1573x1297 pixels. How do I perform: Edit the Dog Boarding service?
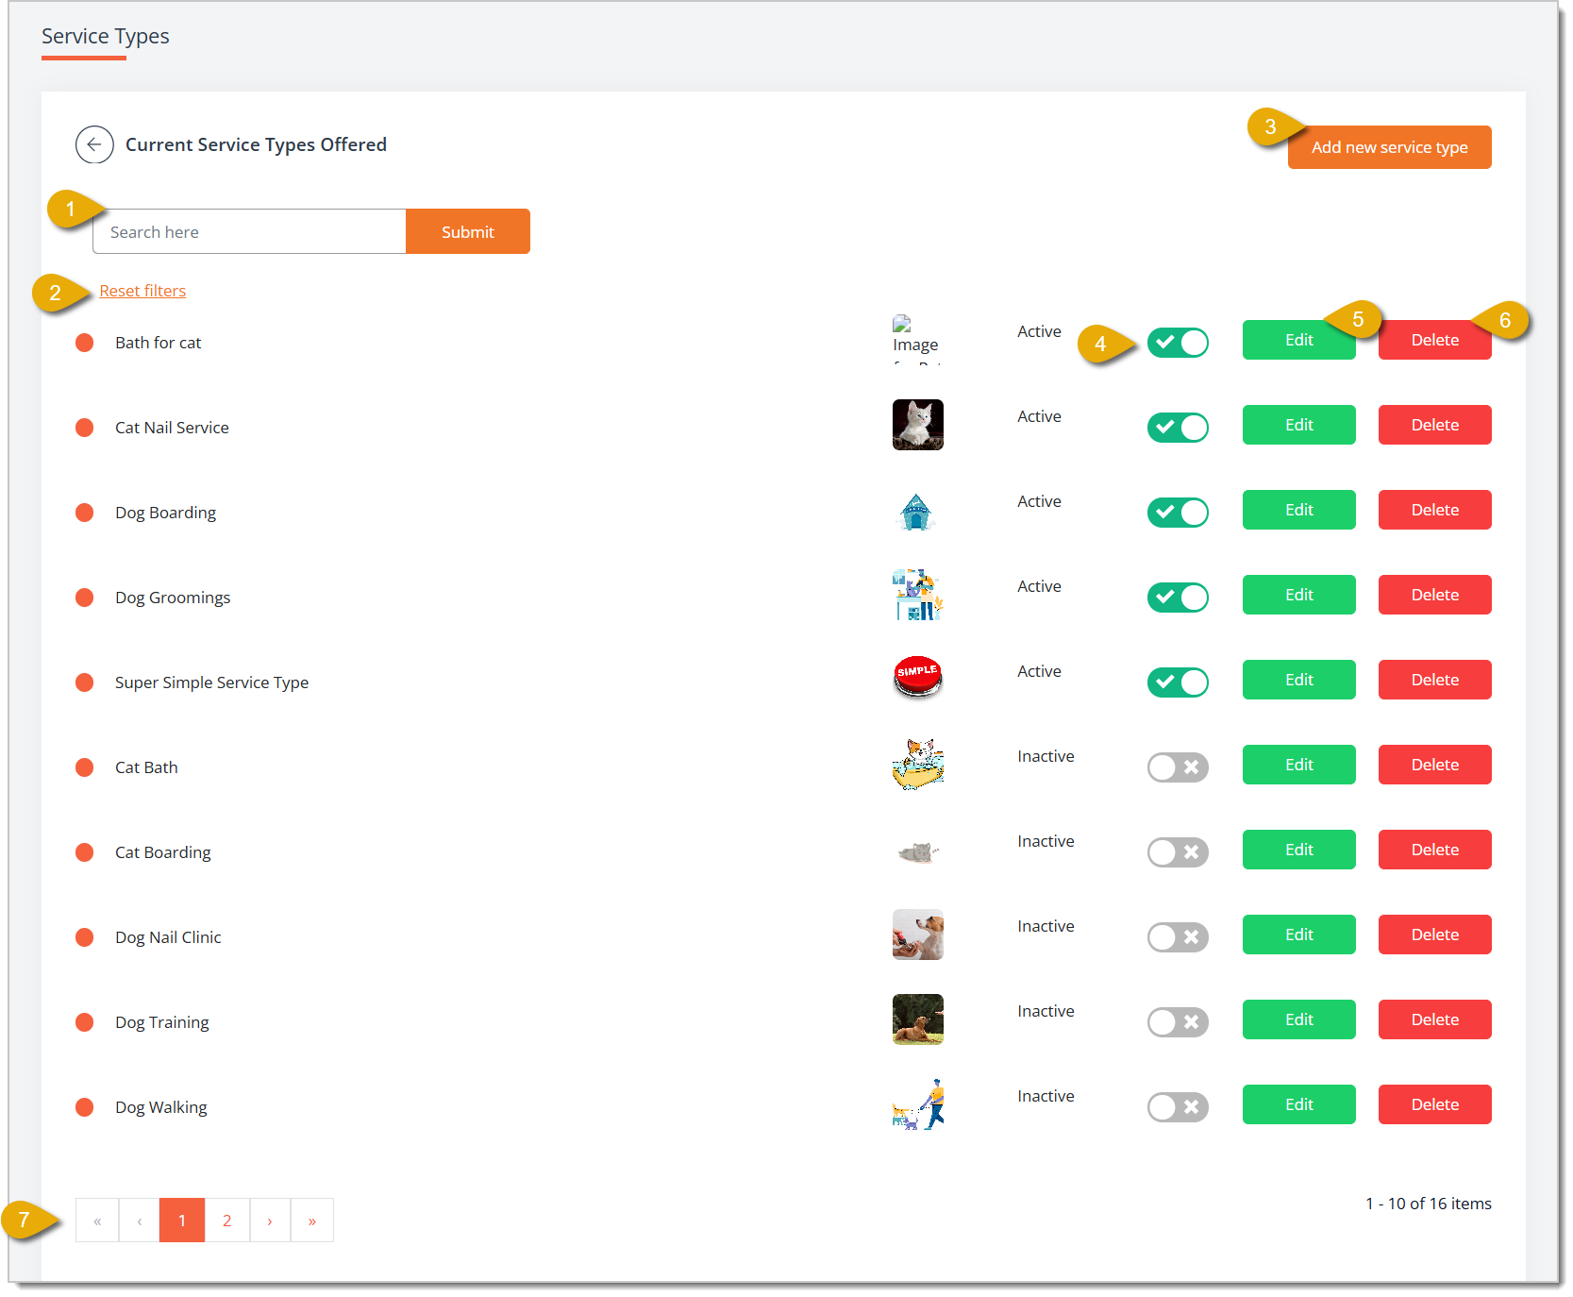tap(1298, 510)
